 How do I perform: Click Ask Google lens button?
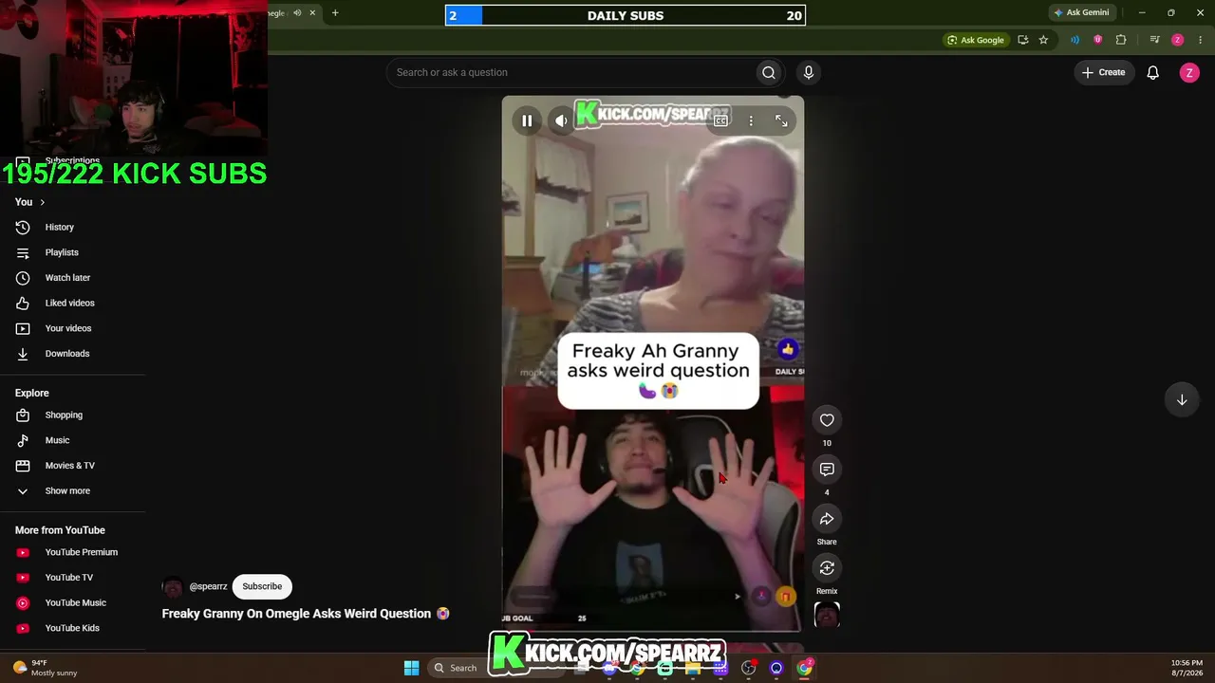click(x=975, y=40)
